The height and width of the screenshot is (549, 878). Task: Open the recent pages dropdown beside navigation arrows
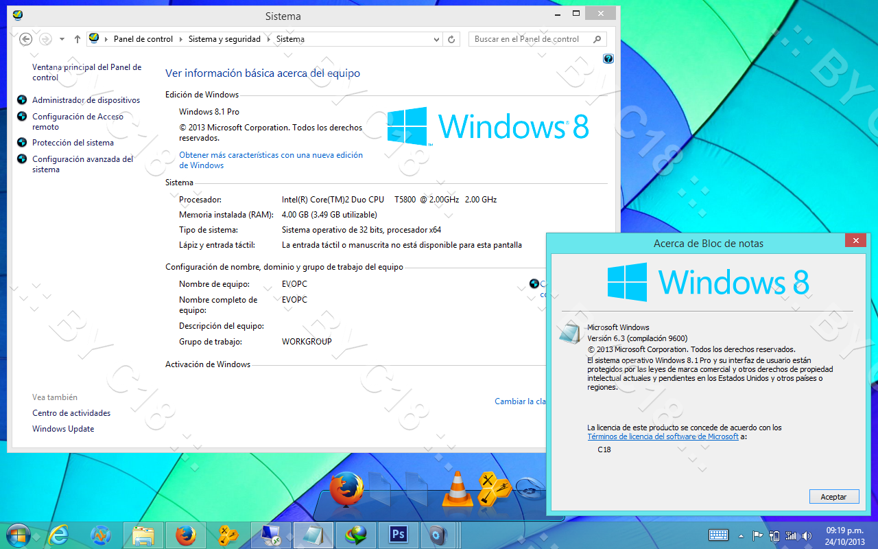pos(62,39)
